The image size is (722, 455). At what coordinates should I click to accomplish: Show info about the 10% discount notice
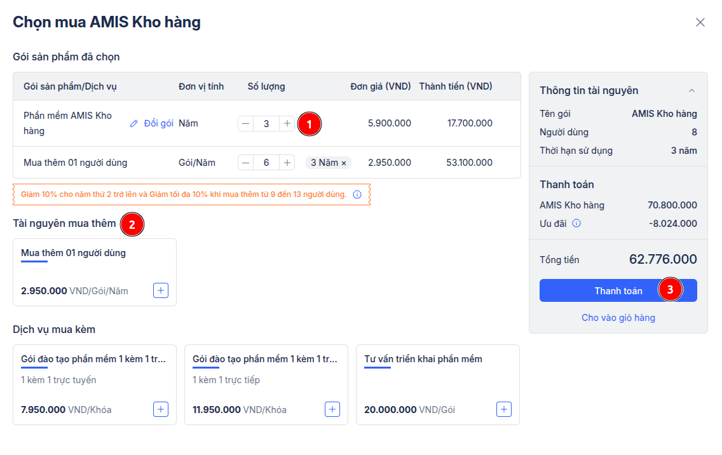click(357, 194)
